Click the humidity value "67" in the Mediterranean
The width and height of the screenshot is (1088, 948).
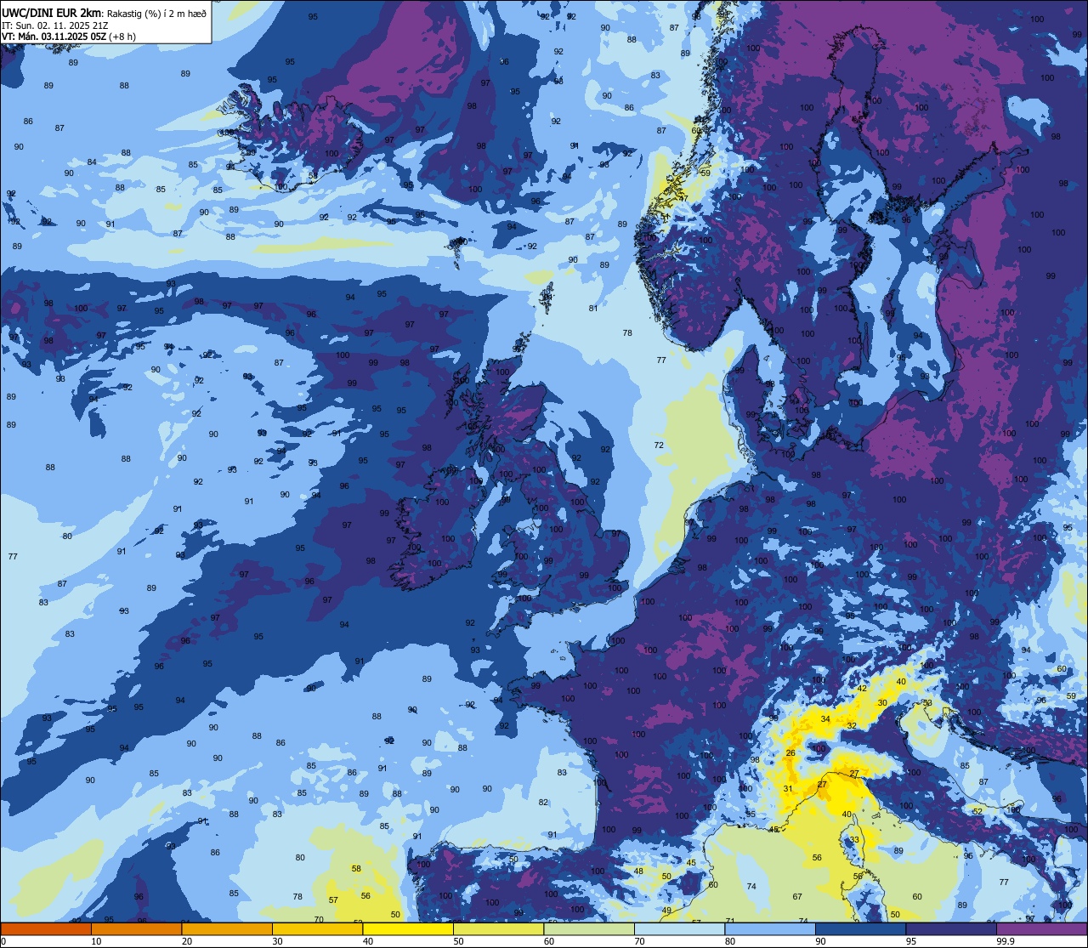pos(797,897)
